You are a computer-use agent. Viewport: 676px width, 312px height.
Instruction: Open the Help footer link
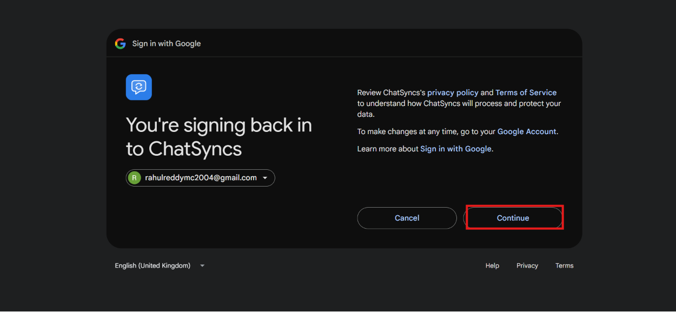click(x=492, y=265)
